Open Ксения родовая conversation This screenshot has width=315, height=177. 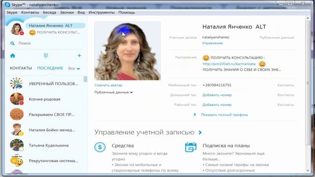point(45,99)
